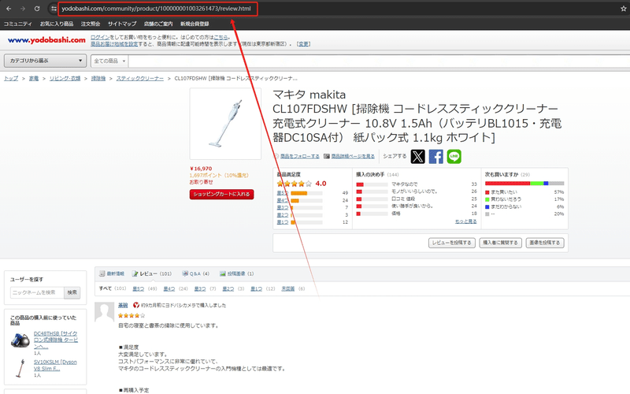Click the ニックネームを検索 nickname field

(37, 292)
